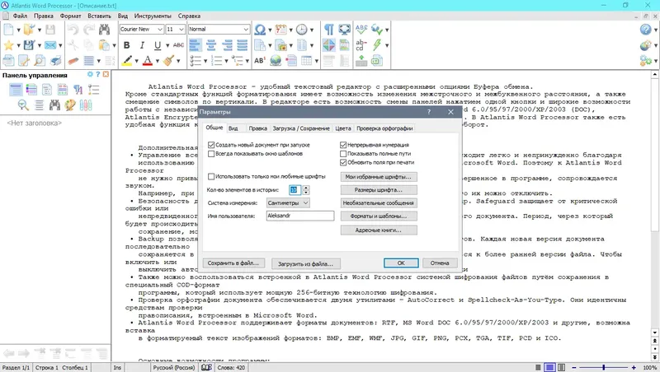Enable 'Использовать только мои любимые шрифты'
This screenshot has width=660, height=372.
[x=211, y=176]
